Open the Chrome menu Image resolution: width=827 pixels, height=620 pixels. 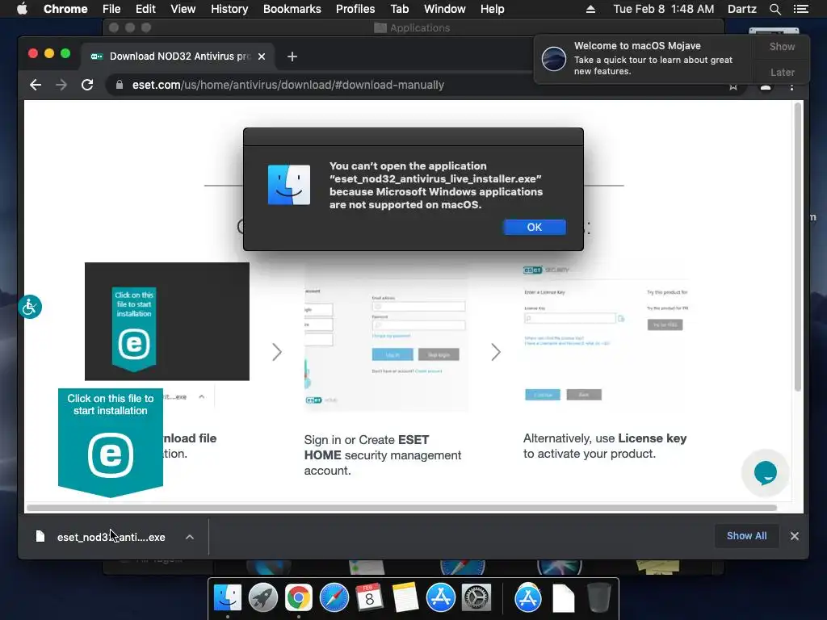pos(65,9)
